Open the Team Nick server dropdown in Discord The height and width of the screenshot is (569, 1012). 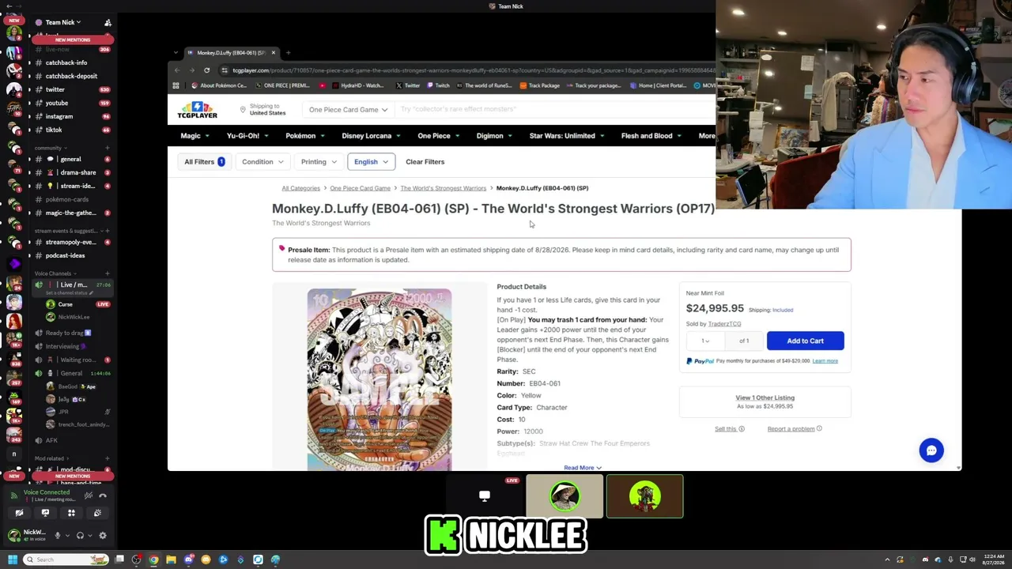(63, 22)
